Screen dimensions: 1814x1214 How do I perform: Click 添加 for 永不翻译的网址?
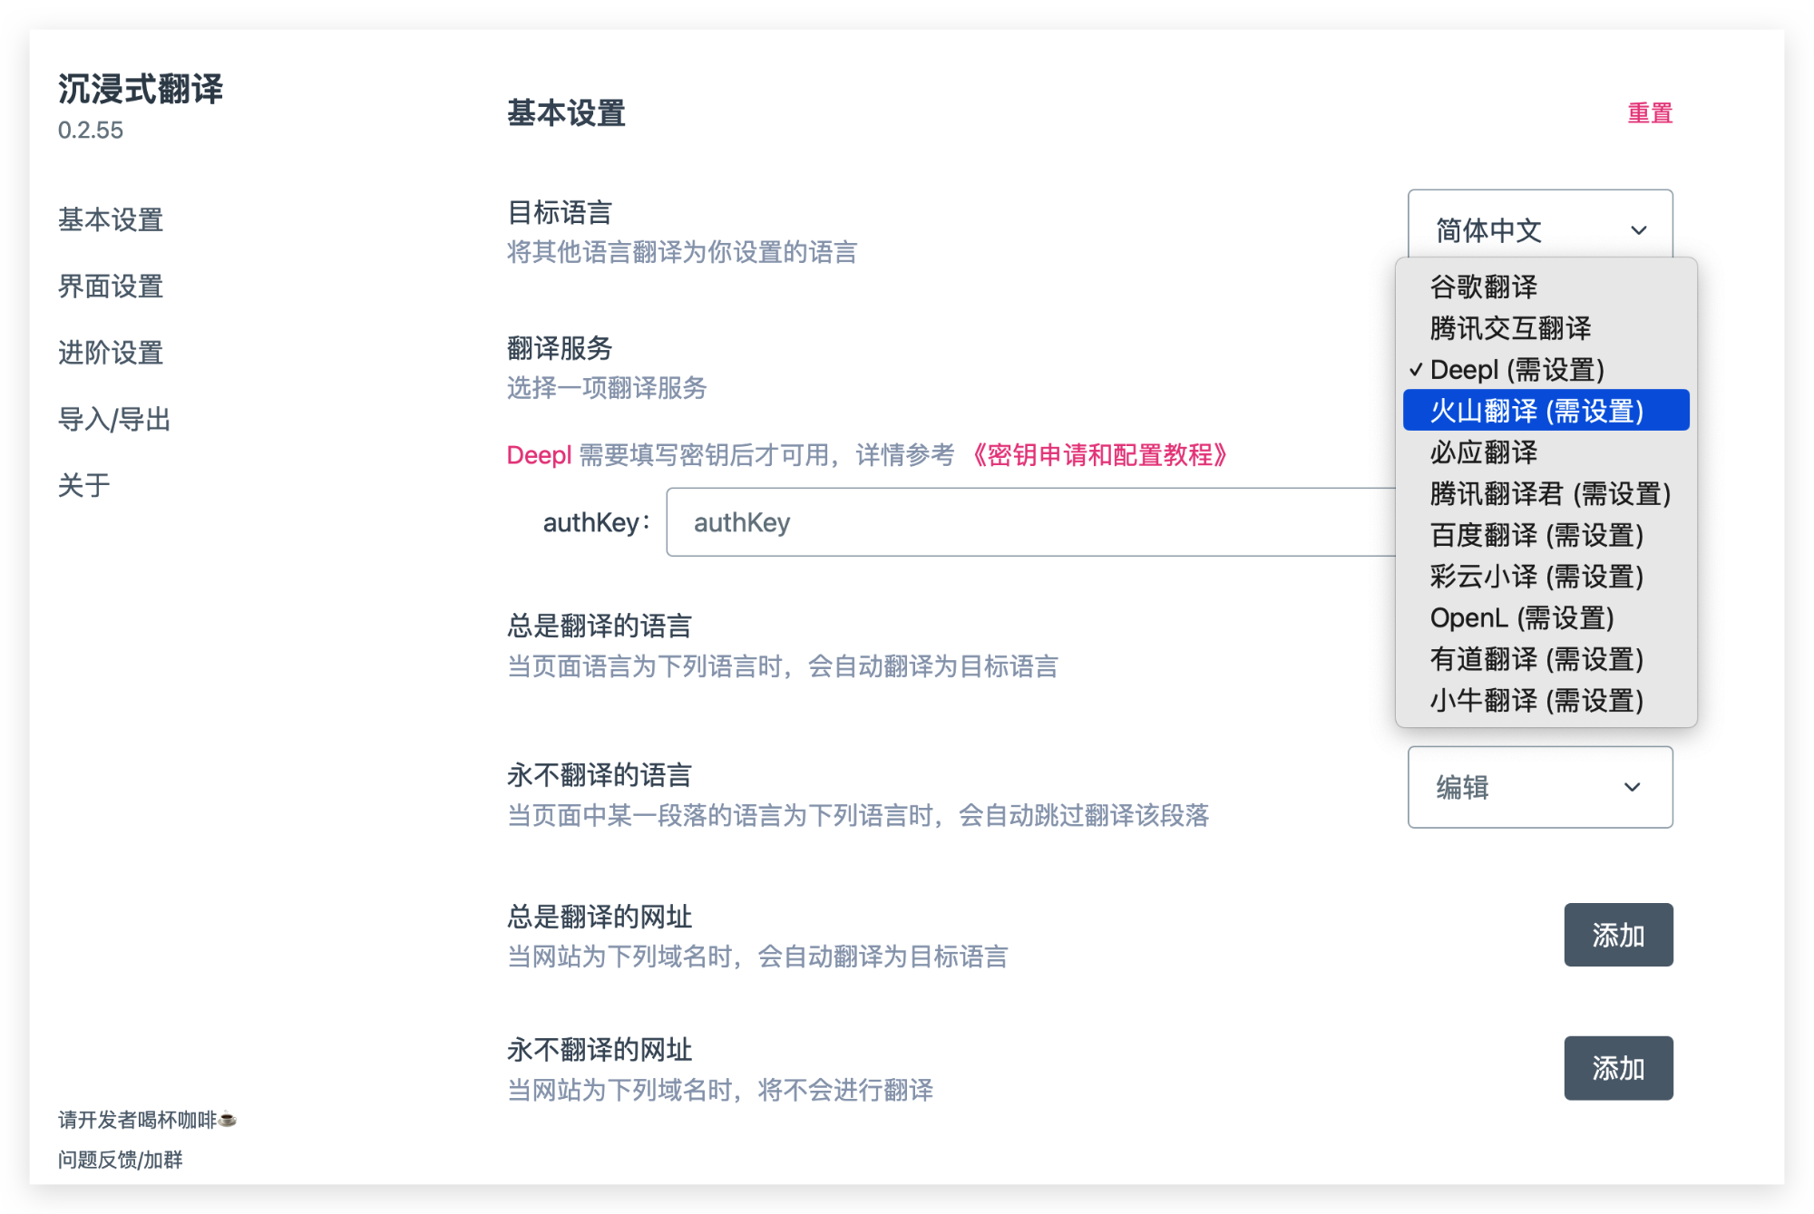[1618, 1068]
